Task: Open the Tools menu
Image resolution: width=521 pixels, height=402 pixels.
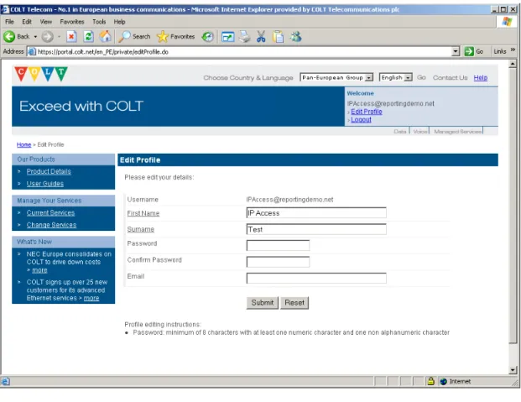Action: (x=99, y=22)
